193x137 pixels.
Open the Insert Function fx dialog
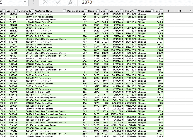71,2
